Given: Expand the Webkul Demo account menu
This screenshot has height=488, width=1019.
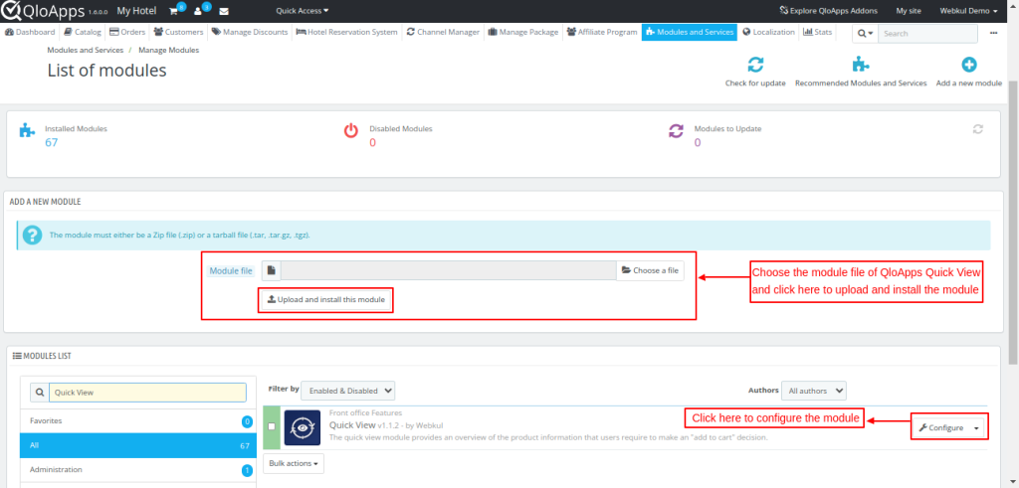Looking at the screenshot, I should pos(968,11).
